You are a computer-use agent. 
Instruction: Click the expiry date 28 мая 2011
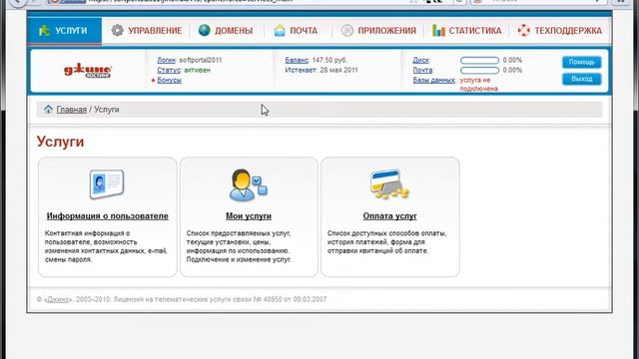pyautogui.click(x=339, y=70)
